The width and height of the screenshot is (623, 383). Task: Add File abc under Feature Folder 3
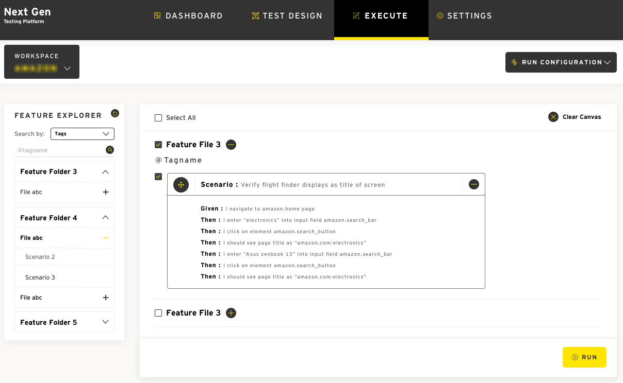(106, 192)
